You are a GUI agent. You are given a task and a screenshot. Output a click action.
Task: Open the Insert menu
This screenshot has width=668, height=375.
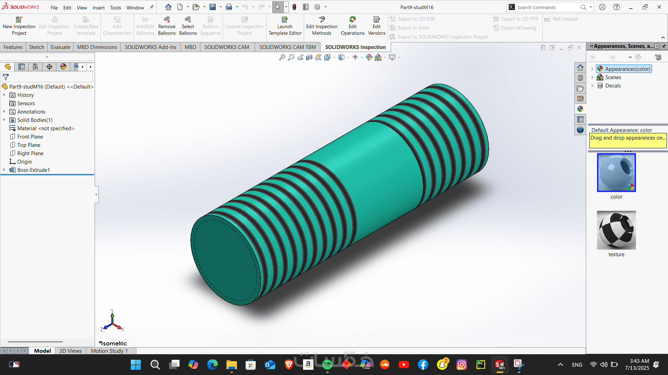[x=98, y=8]
